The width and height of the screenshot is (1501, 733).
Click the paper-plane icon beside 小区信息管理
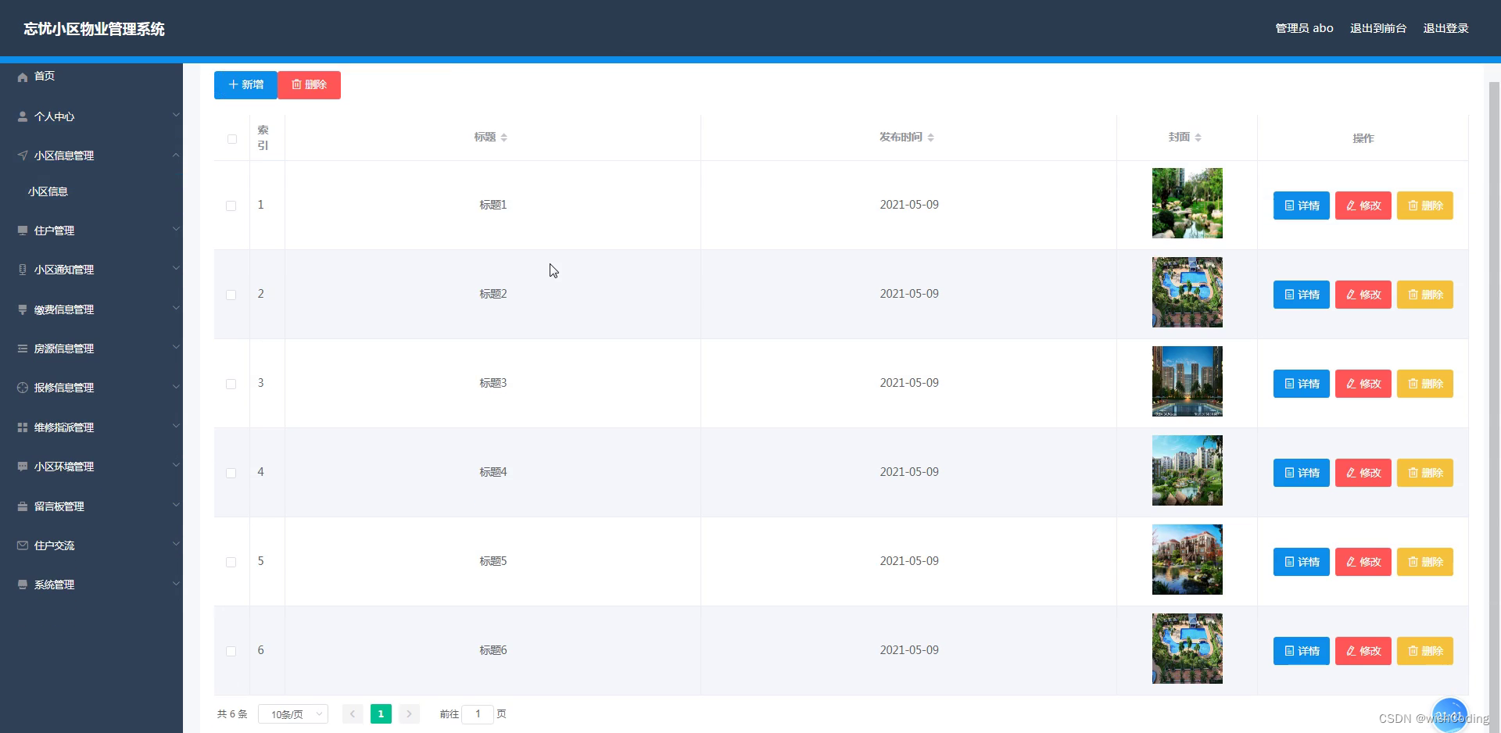pos(23,156)
